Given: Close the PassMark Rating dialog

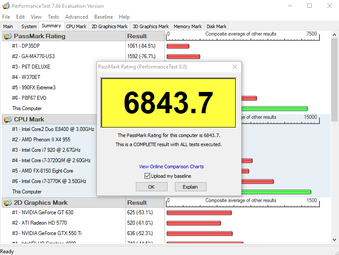Looking at the screenshot, I should [235, 67].
